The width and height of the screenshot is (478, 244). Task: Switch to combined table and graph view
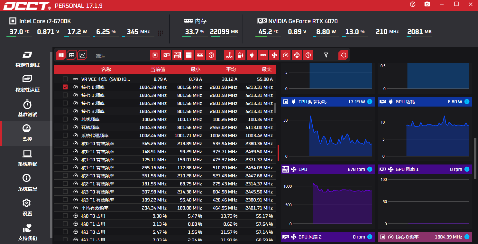tap(61, 55)
